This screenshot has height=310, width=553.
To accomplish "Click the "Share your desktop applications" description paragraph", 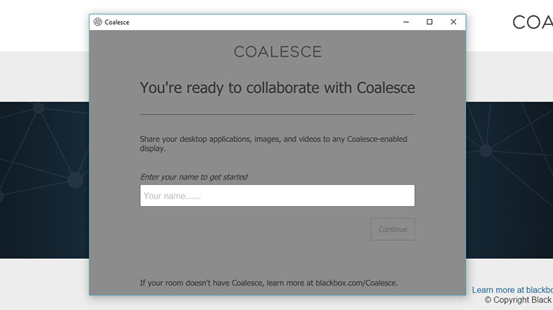I will (273, 144).
